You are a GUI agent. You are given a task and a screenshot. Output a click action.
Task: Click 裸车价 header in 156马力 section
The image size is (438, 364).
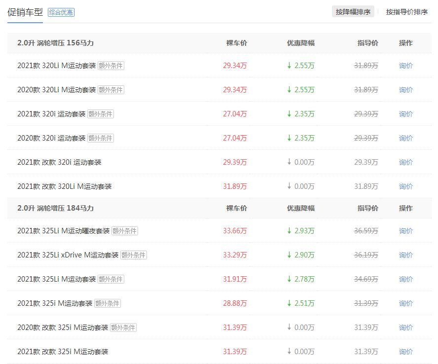(237, 43)
